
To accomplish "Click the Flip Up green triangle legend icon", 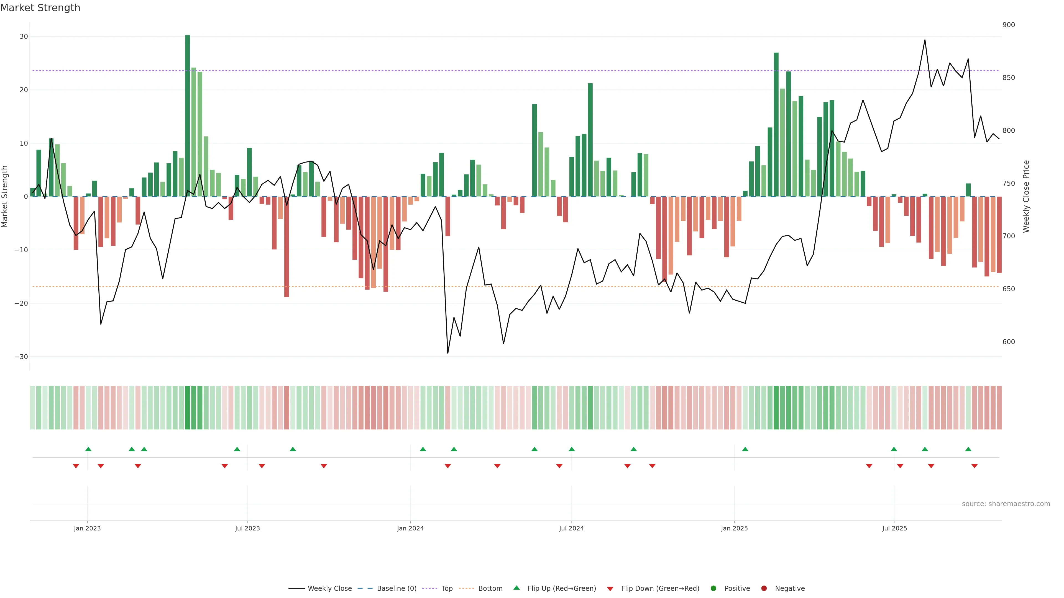I will (x=516, y=588).
